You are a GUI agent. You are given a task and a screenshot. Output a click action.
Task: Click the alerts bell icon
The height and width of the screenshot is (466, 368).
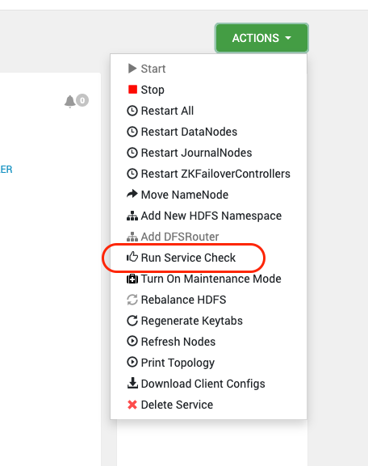(x=69, y=101)
